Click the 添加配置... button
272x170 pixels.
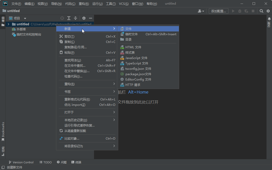[x=219, y=11]
